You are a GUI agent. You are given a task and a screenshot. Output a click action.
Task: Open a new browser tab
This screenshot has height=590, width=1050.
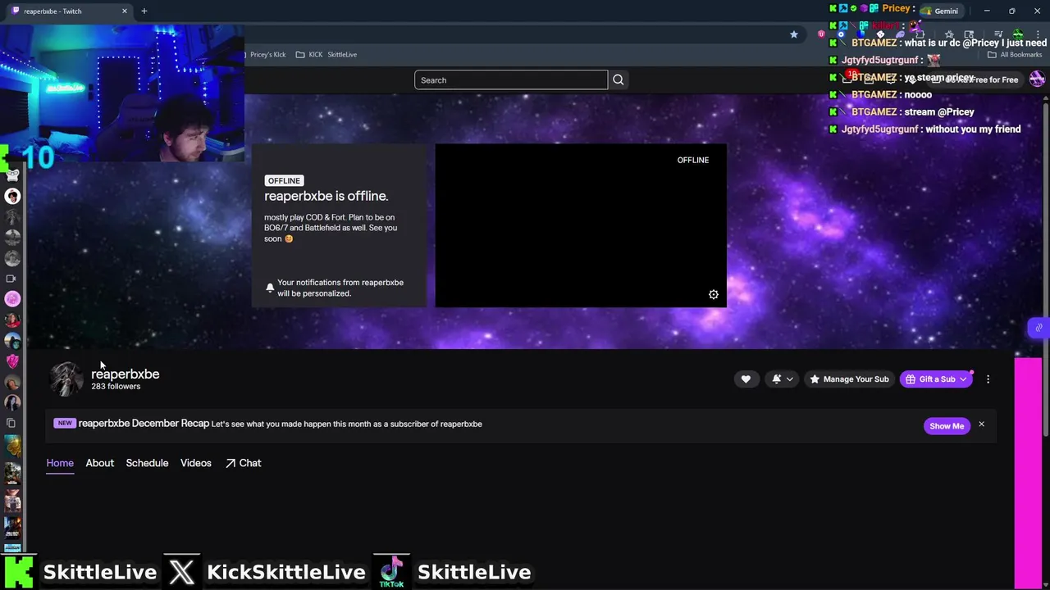coord(144,11)
